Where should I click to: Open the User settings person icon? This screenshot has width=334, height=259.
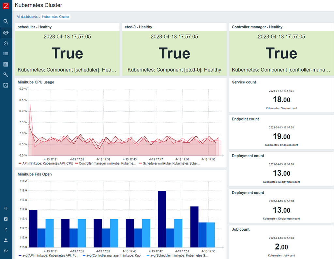(6, 240)
